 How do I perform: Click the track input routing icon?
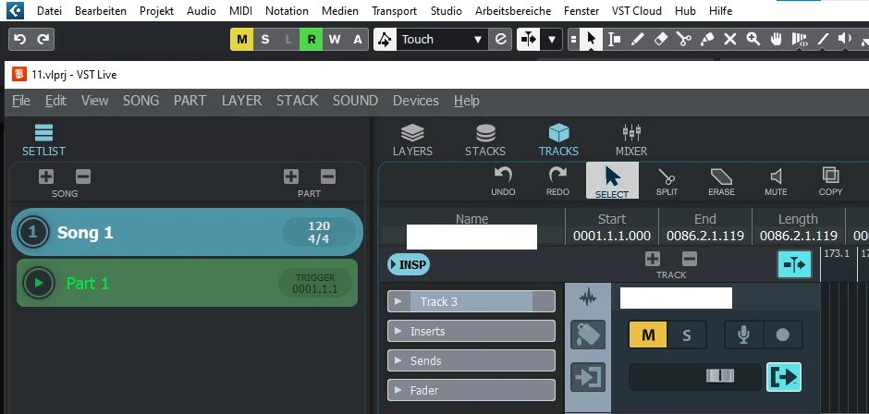pyautogui.click(x=588, y=377)
